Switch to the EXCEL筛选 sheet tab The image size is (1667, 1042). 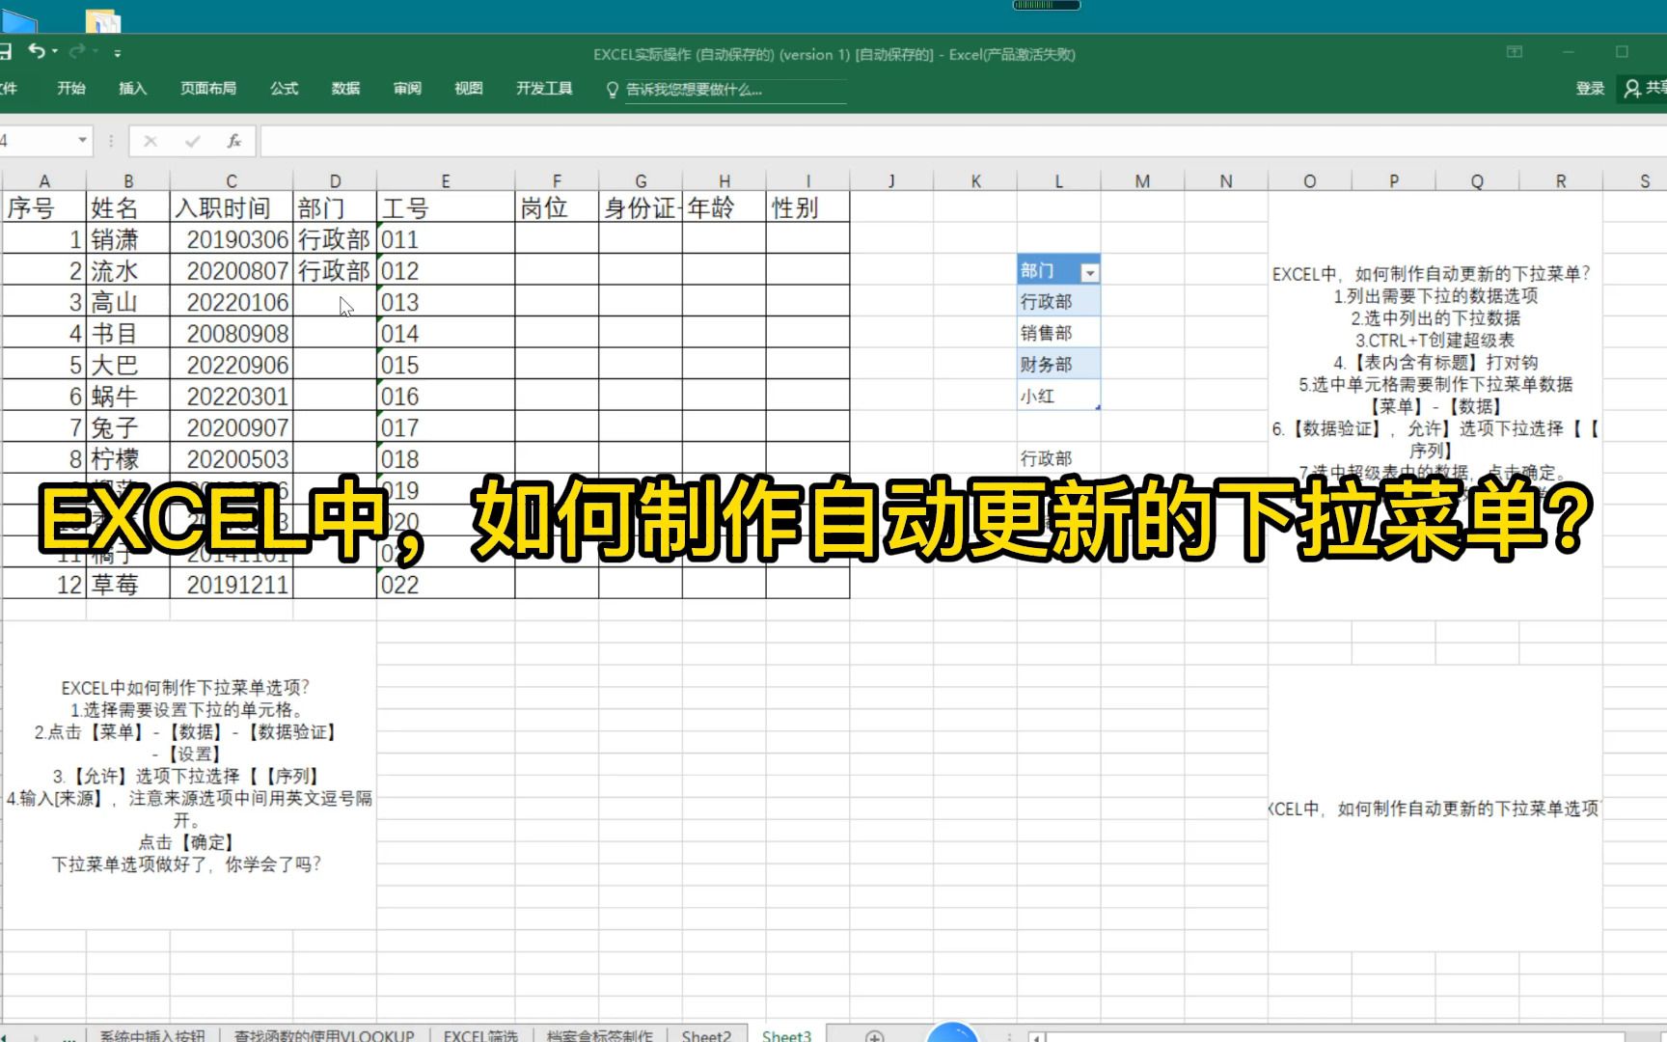tap(480, 1035)
